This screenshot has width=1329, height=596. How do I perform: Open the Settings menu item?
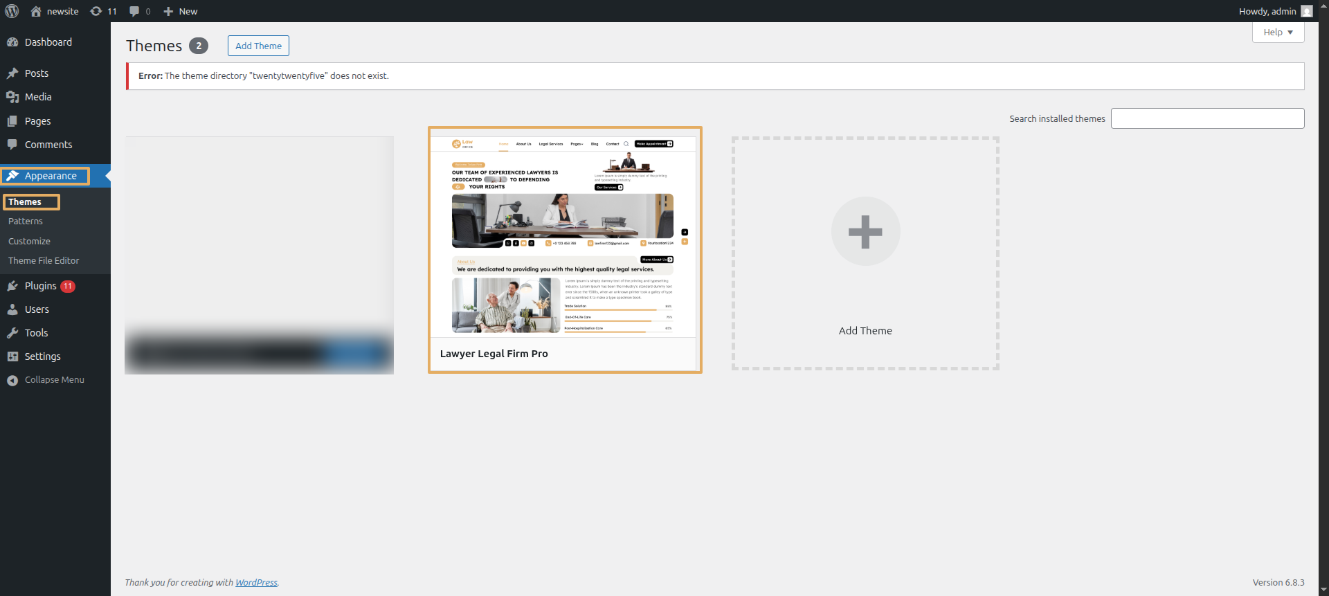[x=42, y=356]
